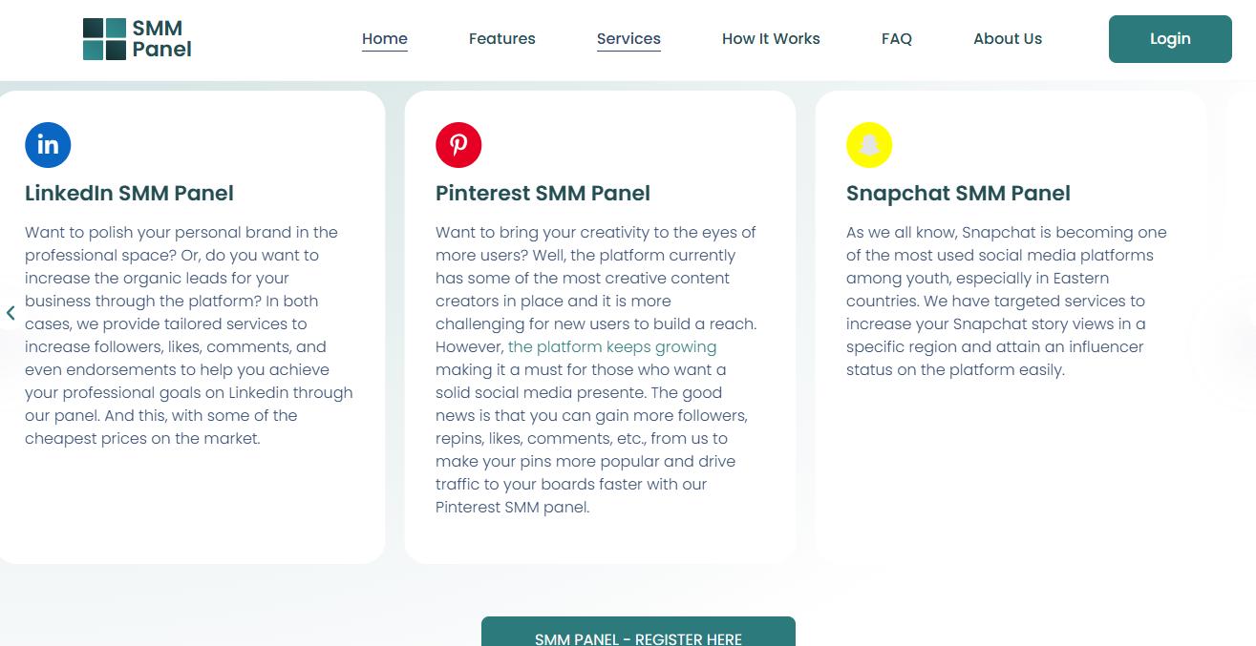Click the LinkedIn SMM Panel heading
Screen dimensions: 1256x646
(x=129, y=194)
